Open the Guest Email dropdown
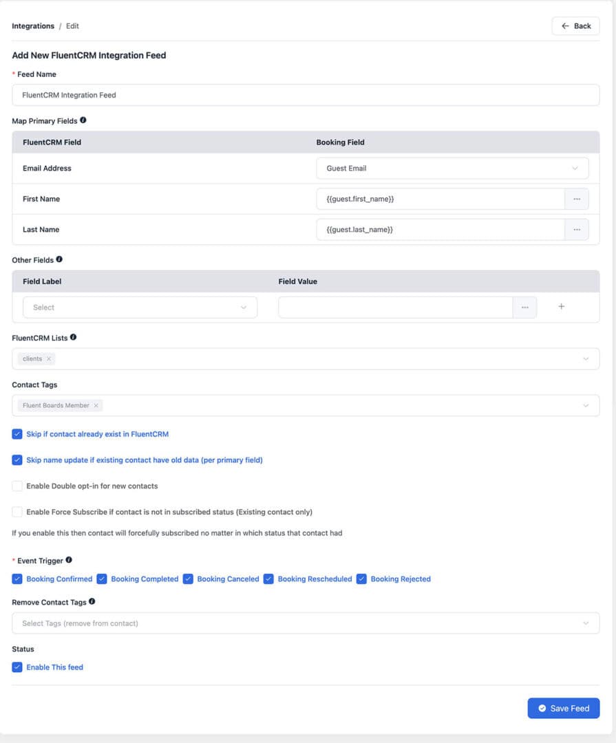This screenshot has height=743, width=616. pyautogui.click(x=452, y=169)
